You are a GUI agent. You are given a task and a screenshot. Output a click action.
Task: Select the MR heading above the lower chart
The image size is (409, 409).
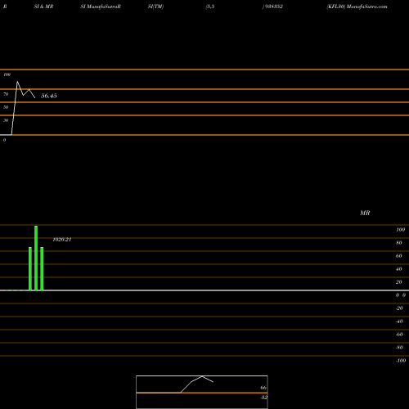pyautogui.click(x=365, y=213)
